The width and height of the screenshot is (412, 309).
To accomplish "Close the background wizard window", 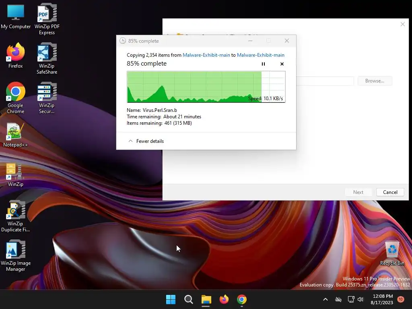I will point(402,24).
